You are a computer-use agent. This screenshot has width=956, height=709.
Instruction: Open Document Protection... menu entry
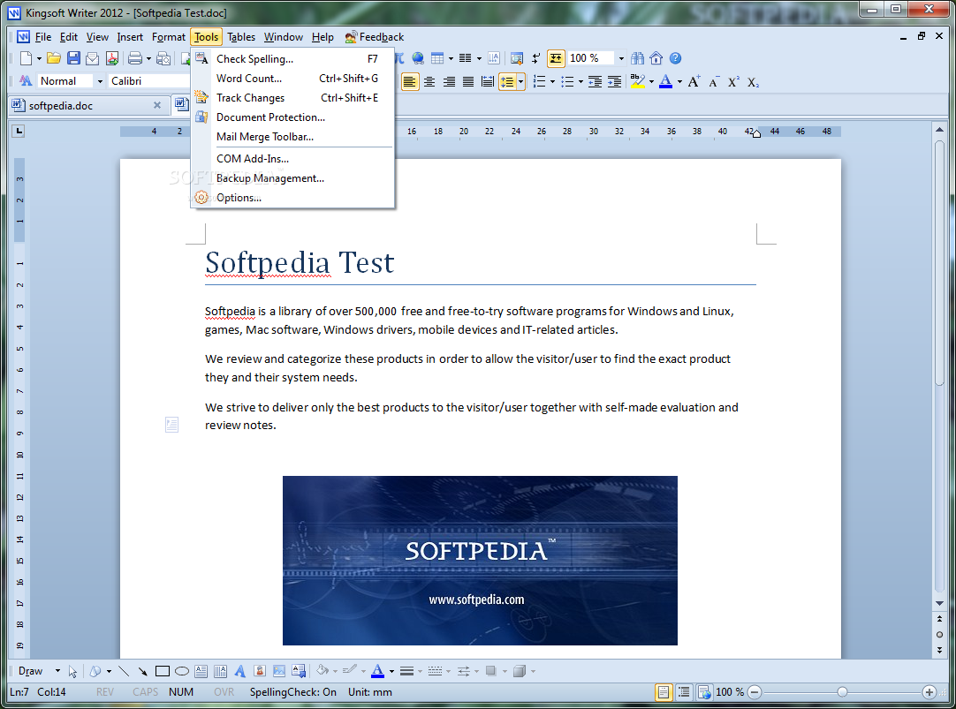point(293,117)
